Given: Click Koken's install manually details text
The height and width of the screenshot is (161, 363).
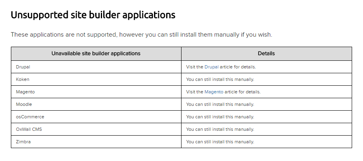Looking at the screenshot, I should pos(220,79).
